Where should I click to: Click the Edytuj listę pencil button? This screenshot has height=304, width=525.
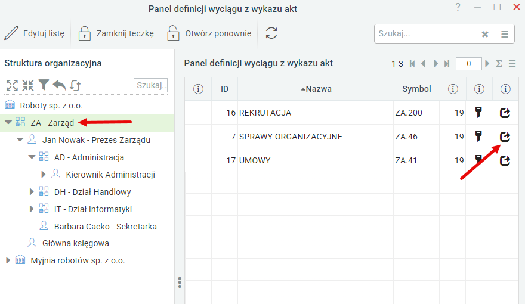[x=34, y=33]
